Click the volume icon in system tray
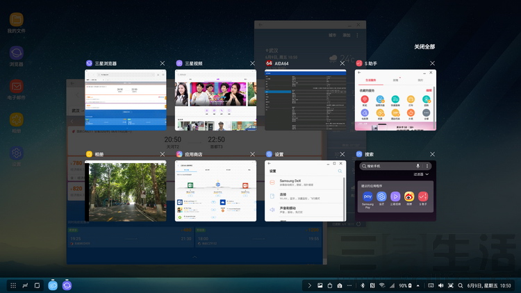Image resolution: width=521 pixels, height=293 pixels. 440,285
